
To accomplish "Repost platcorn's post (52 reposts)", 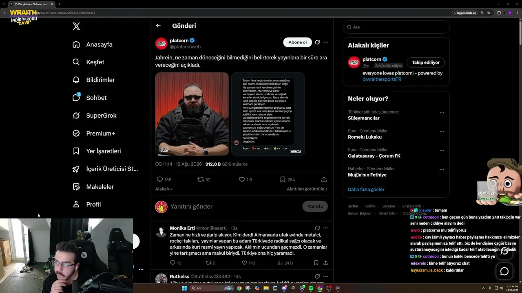I will [x=204, y=179].
